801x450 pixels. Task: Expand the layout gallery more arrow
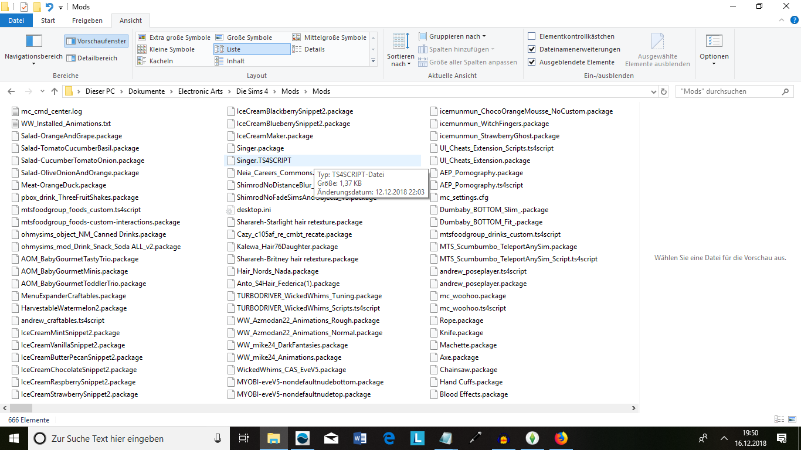click(x=374, y=61)
